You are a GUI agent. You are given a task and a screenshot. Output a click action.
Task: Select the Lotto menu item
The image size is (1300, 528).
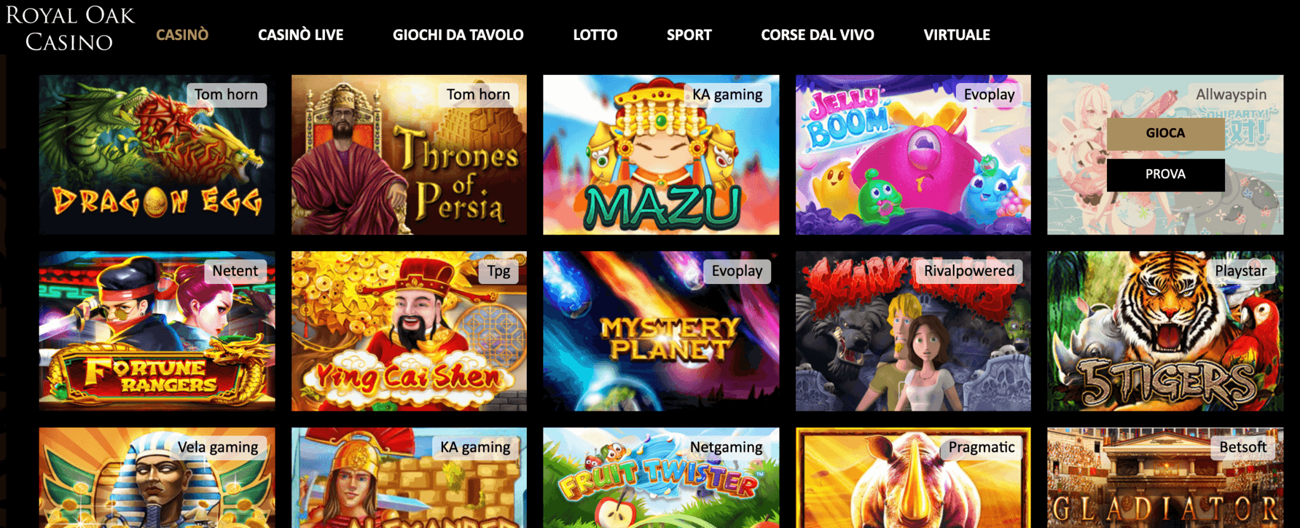click(595, 35)
